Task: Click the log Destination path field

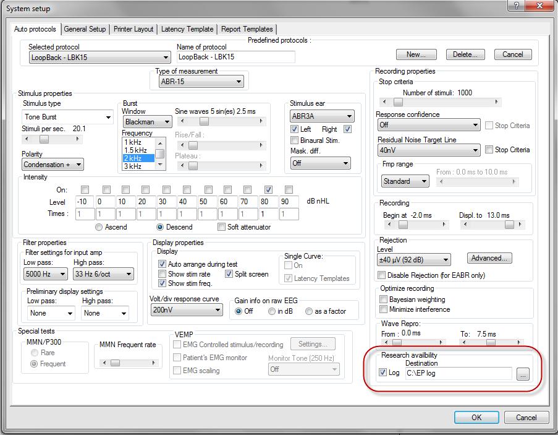Action: click(x=459, y=373)
